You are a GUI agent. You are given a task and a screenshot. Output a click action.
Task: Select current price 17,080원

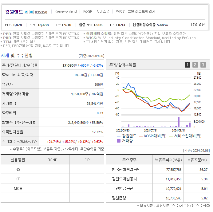[x=69, y=65]
